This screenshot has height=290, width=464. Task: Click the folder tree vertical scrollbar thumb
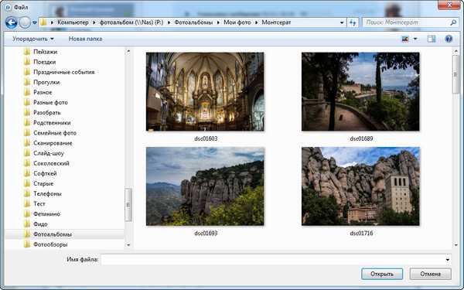pyautogui.click(x=128, y=205)
